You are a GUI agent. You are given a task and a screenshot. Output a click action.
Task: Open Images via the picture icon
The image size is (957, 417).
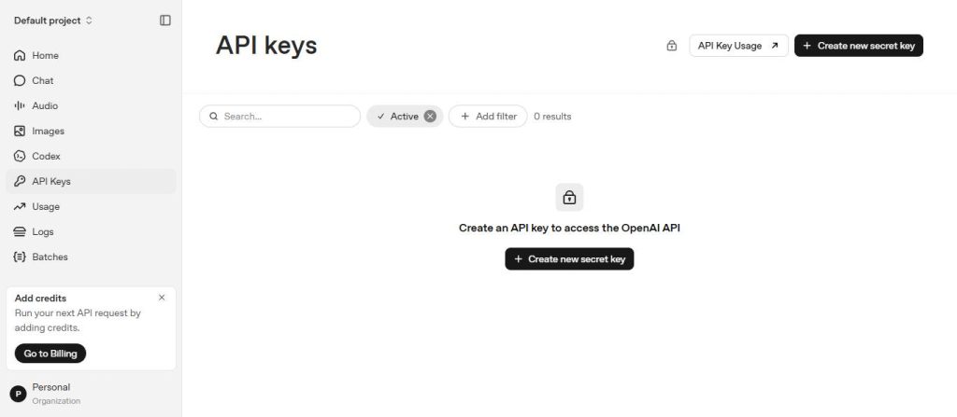20,132
